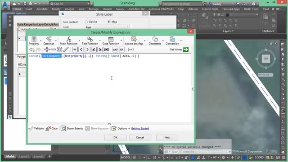
Task: Collapse expression pane with chevron
Action: (x=109, y=124)
